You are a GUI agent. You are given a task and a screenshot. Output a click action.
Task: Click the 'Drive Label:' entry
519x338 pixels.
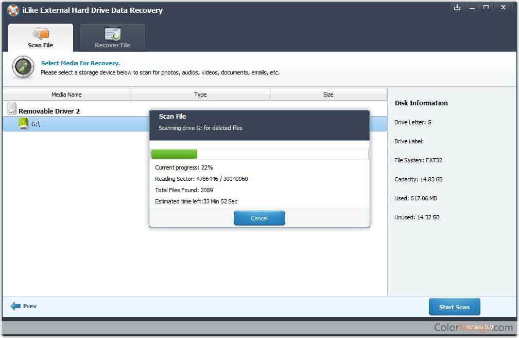point(409,141)
